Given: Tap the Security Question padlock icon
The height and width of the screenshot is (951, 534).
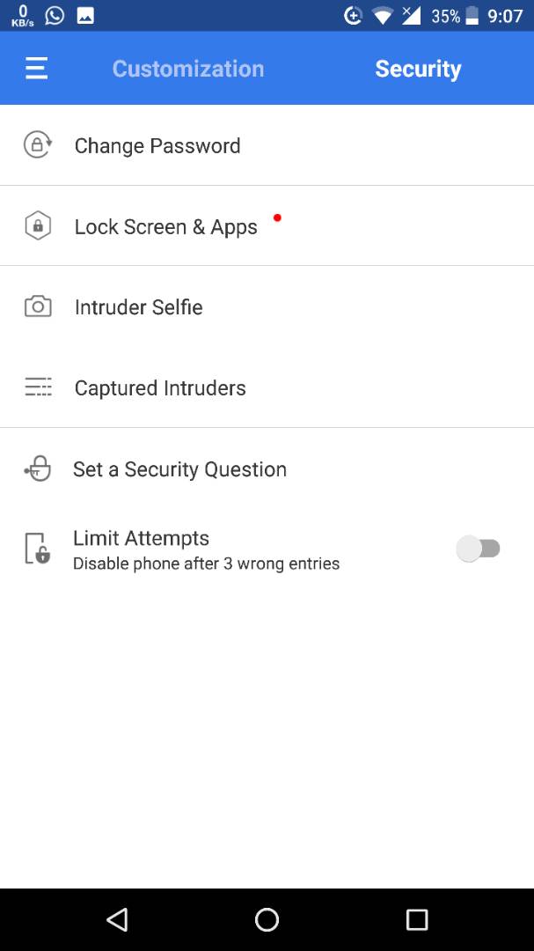Looking at the screenshot, I should [x=38, y=469].
